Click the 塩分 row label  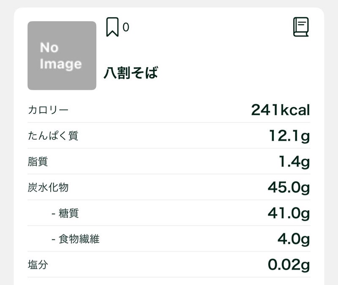pos(38,265)
